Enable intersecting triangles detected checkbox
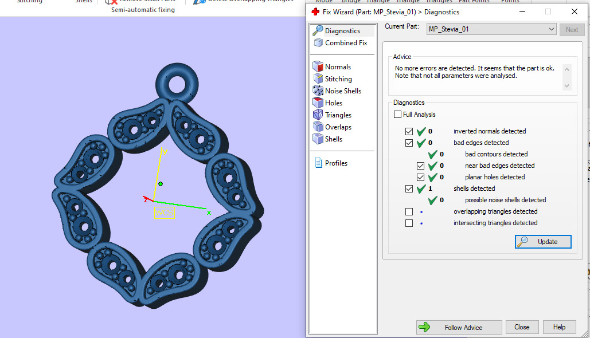590x338 pixels. click(x=409, y=223)
